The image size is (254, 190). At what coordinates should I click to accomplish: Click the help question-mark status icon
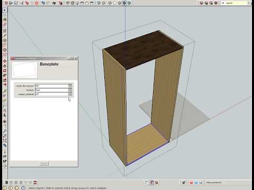pos(23,188)
